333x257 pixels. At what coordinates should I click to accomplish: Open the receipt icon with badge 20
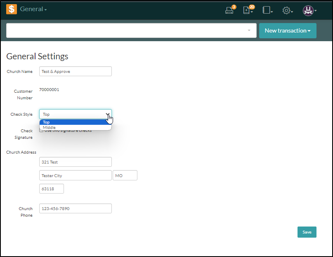pos(248,10)
